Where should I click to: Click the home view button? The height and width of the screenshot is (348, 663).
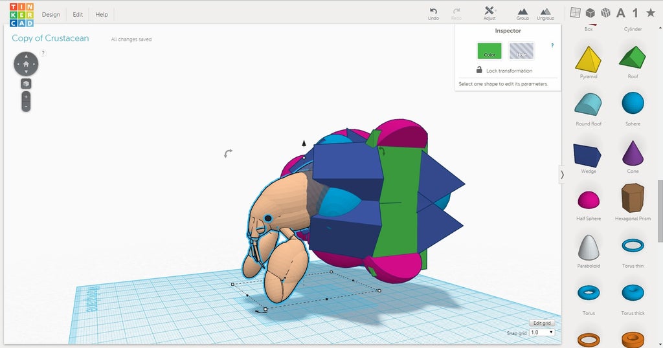point(26,64)
